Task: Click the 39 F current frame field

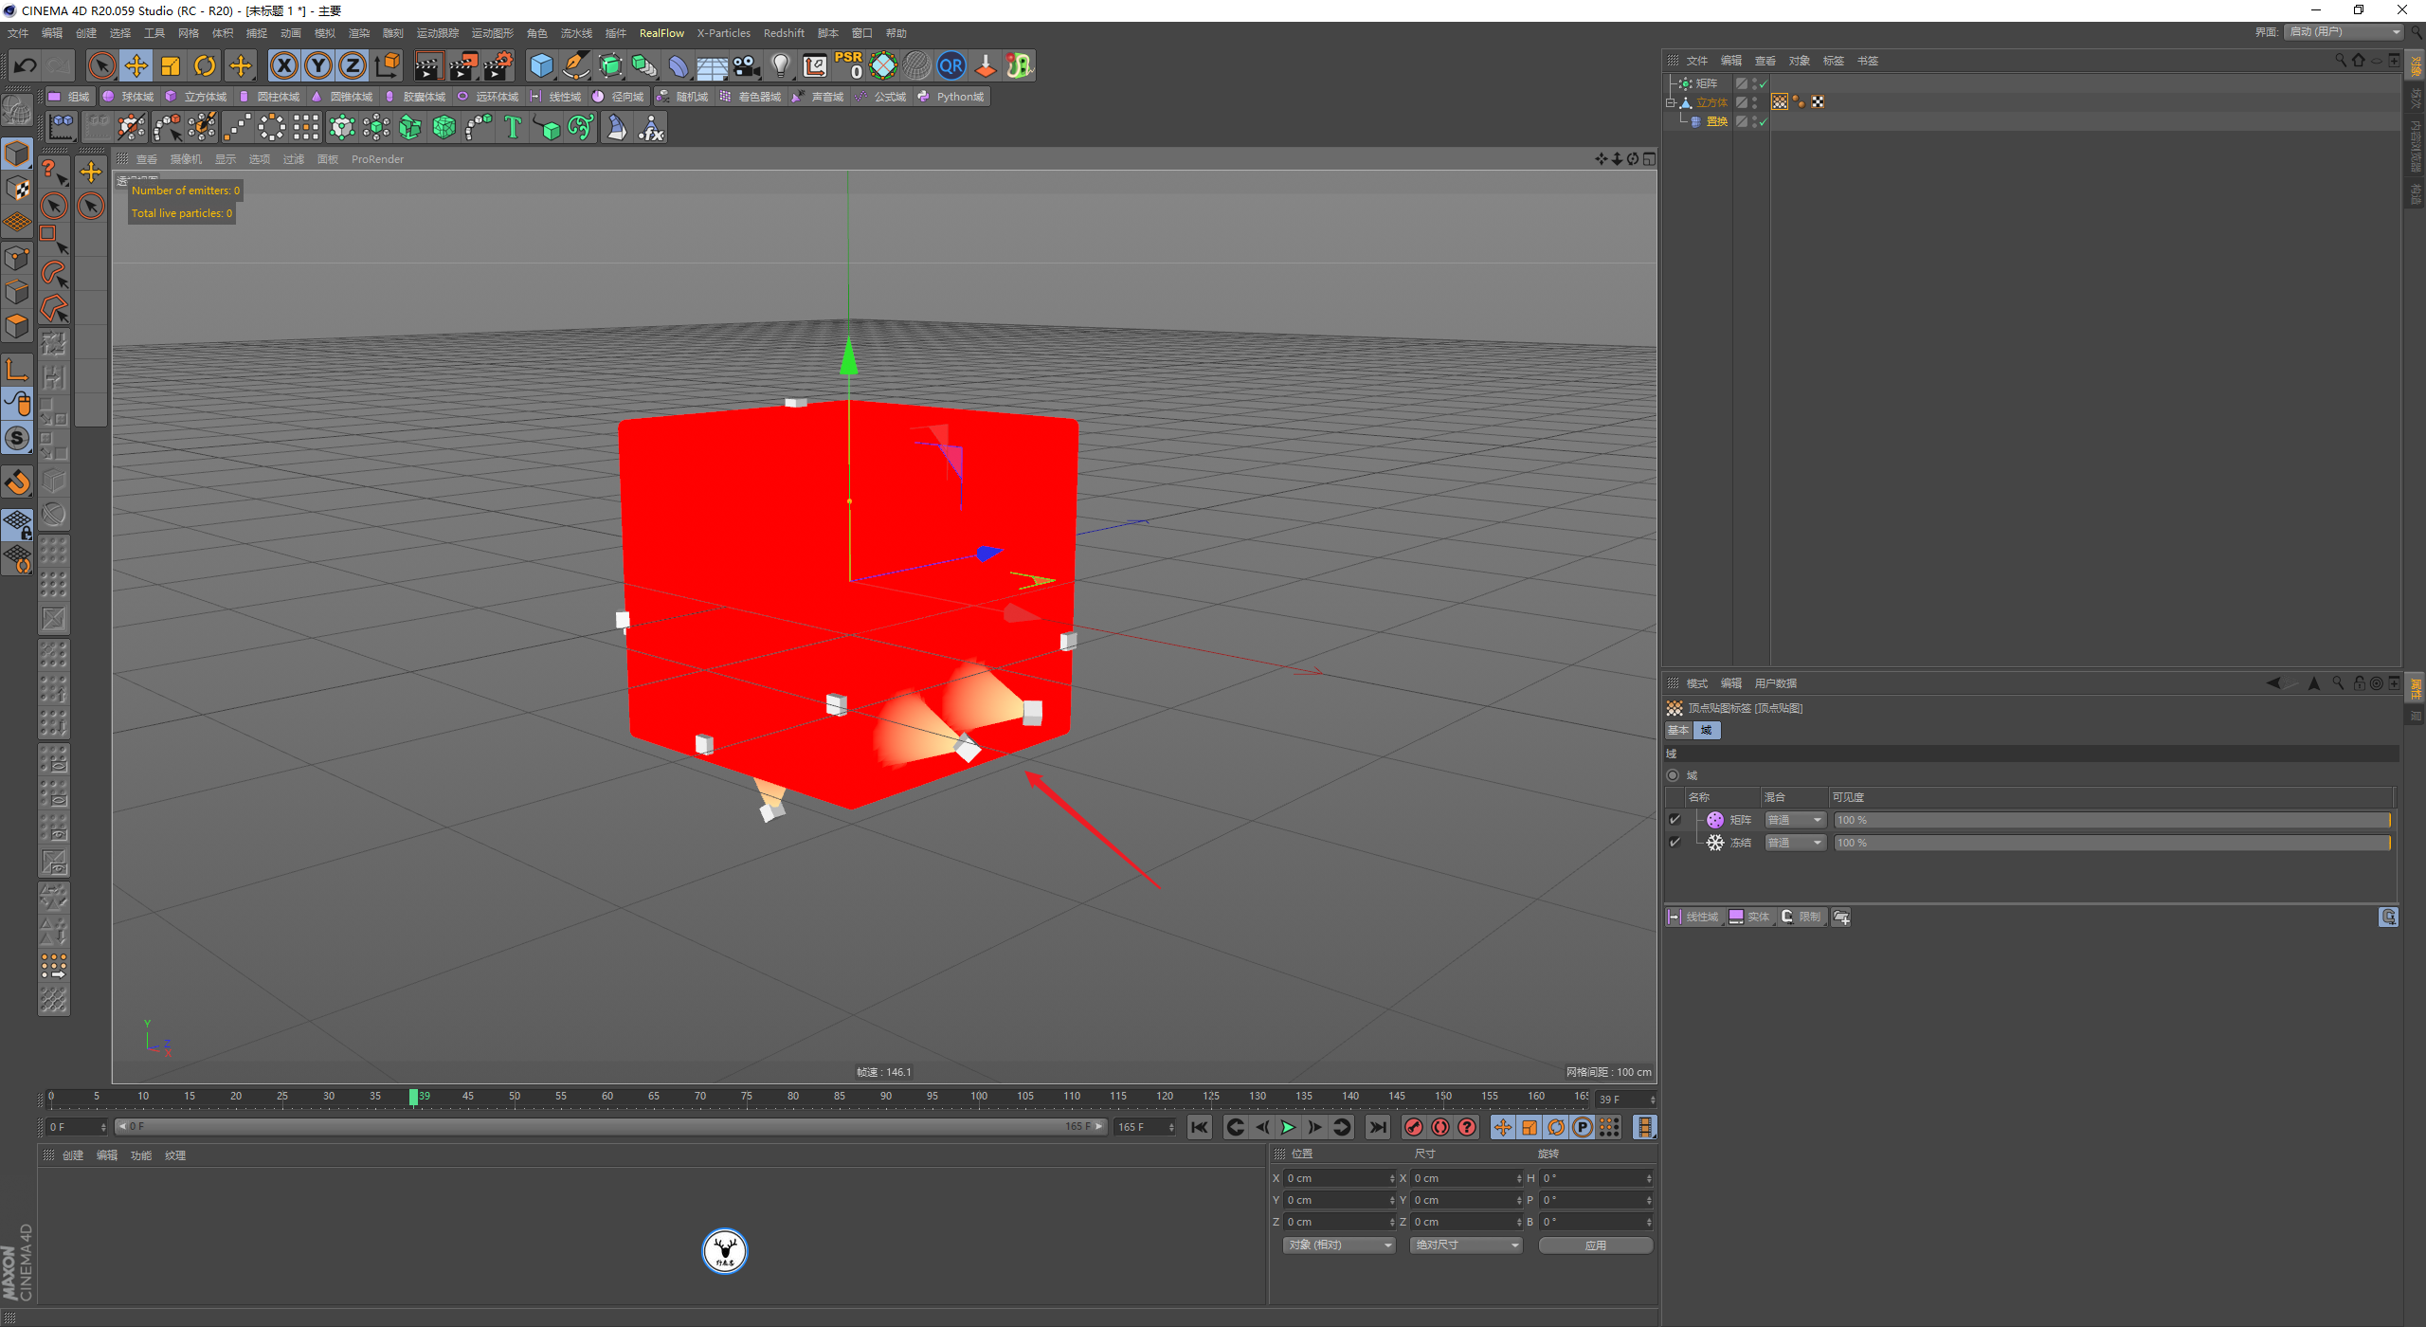Action: point(1625,1100)
